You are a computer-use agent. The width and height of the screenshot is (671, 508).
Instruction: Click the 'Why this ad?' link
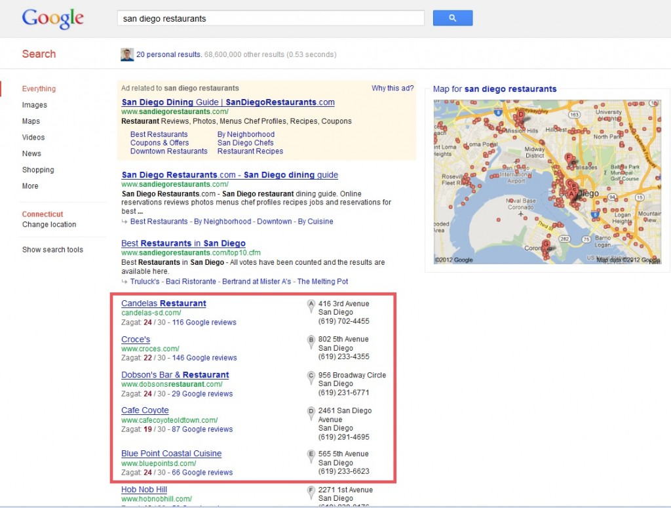pos(393,88)
